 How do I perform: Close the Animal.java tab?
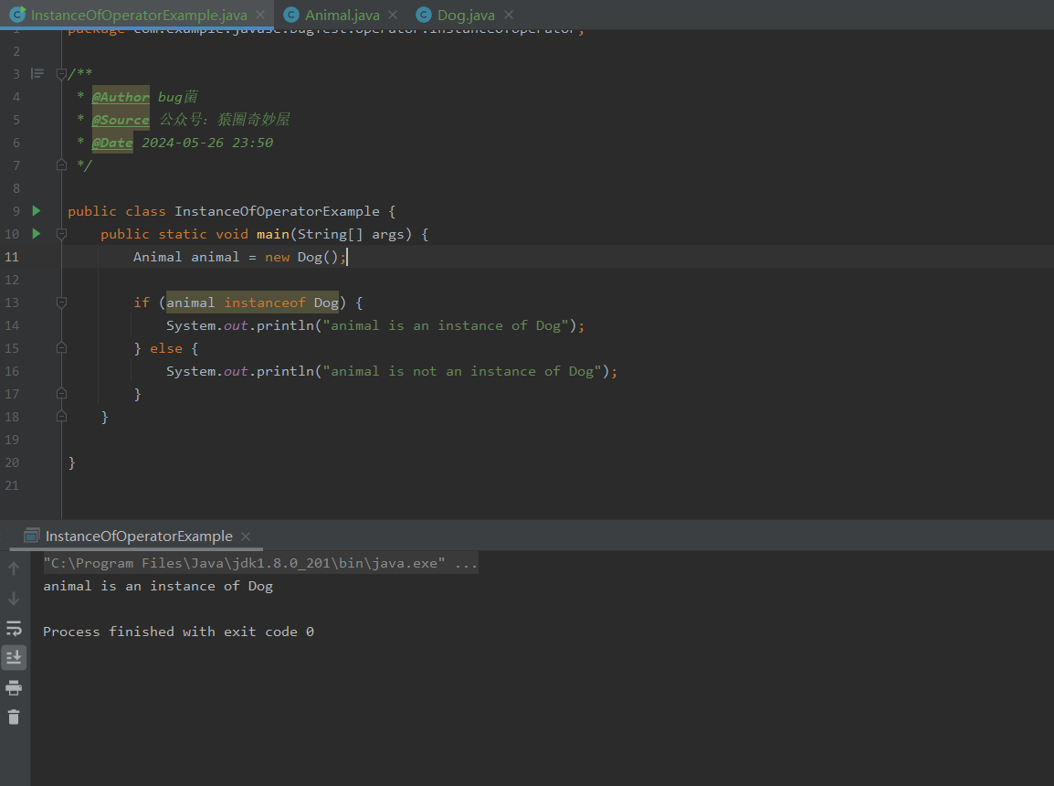coord(393,15)
